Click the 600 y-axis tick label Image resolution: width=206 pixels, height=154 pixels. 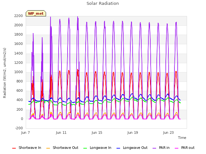click(x=20, y=91)
